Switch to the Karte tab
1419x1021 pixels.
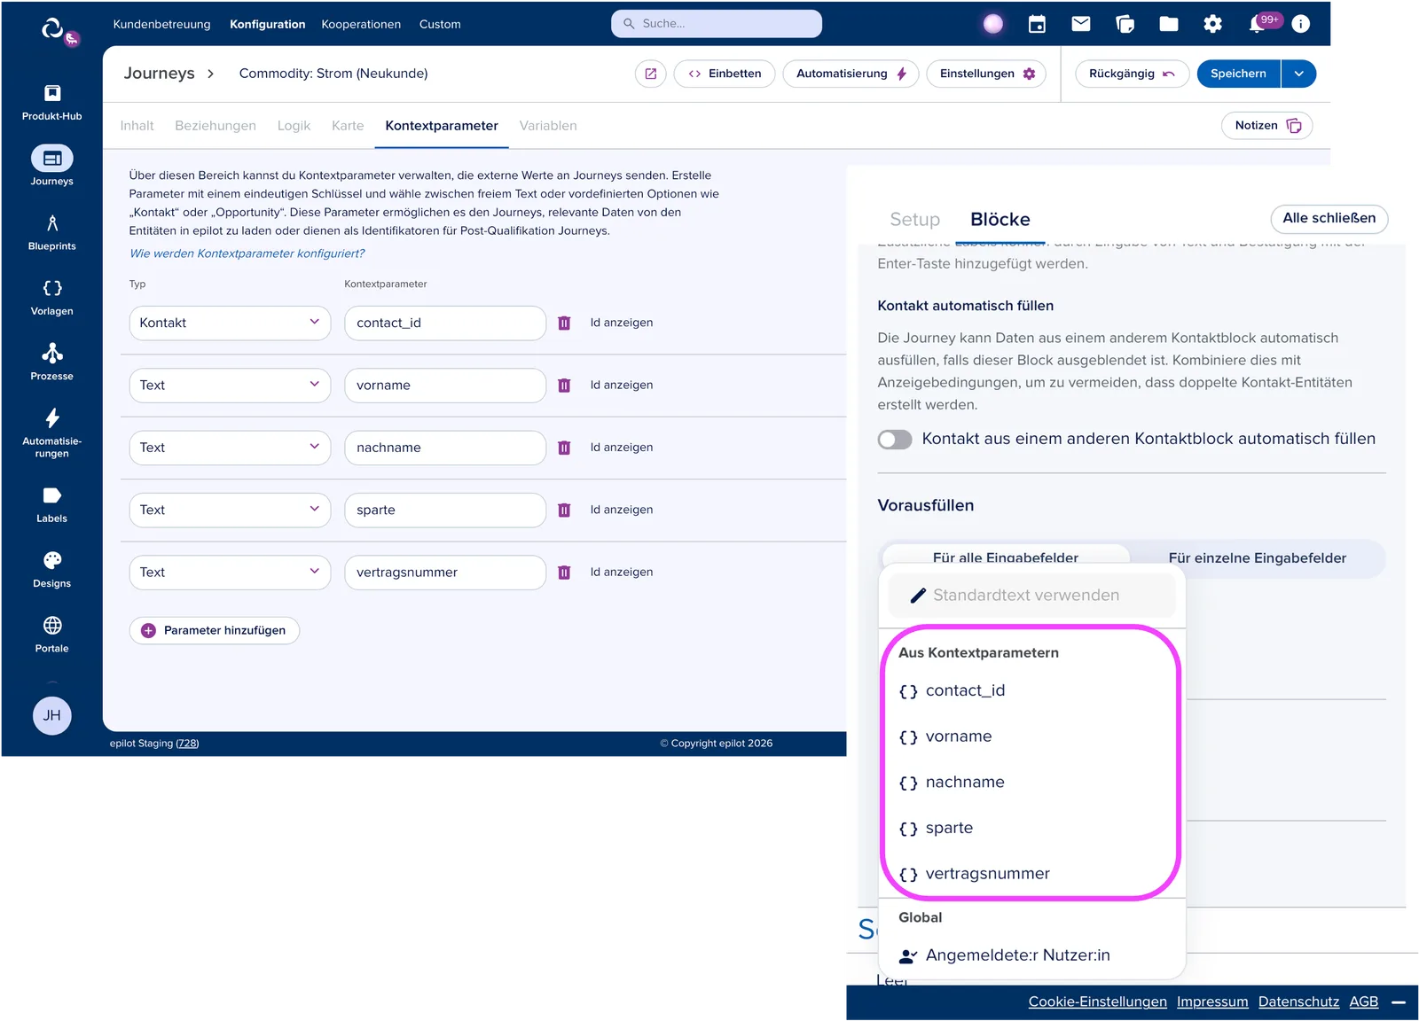[x=348, y=126]
